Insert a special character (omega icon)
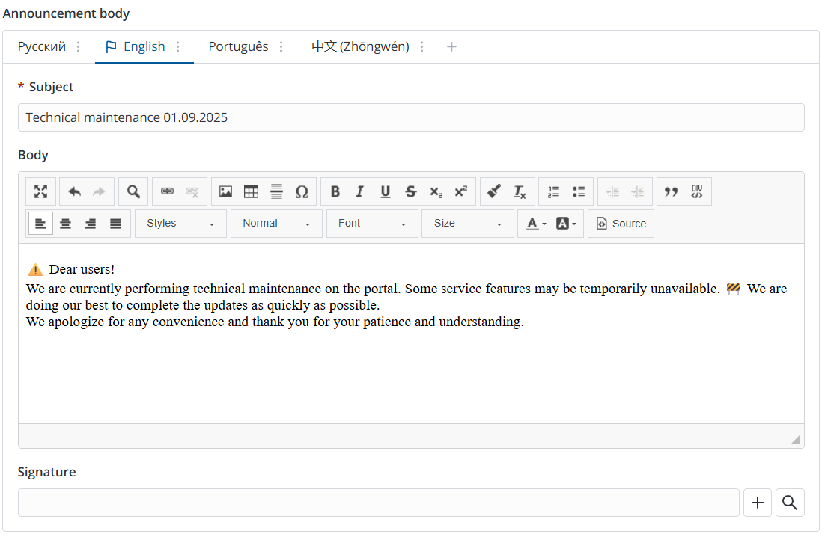 pos(302,191)
